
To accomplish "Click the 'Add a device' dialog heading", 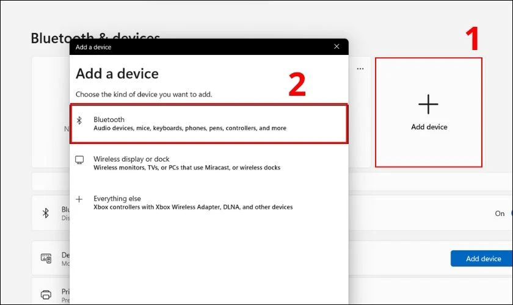I will (x=117, y=74).
